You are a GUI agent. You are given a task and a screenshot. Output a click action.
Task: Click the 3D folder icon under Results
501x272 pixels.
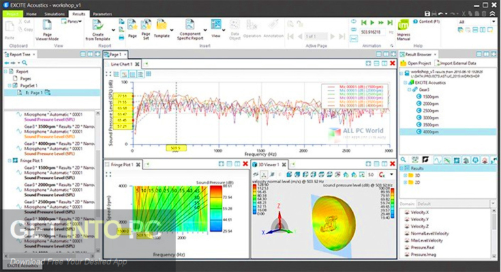(411, 175)
